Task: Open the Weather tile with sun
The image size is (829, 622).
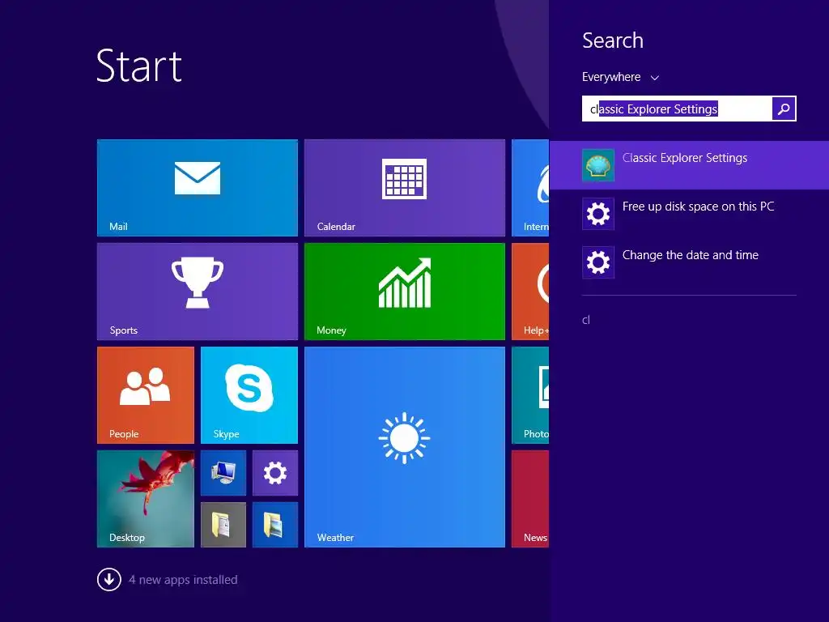Action: tap(405, 447)
